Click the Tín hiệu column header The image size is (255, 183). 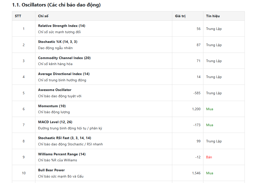coord(213,16)
